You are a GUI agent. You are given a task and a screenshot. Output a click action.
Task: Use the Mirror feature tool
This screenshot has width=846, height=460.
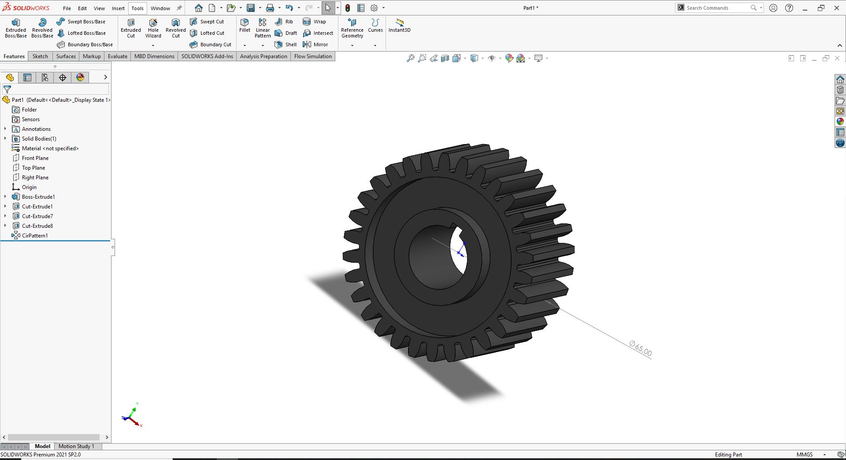click(x=315, y=45)
